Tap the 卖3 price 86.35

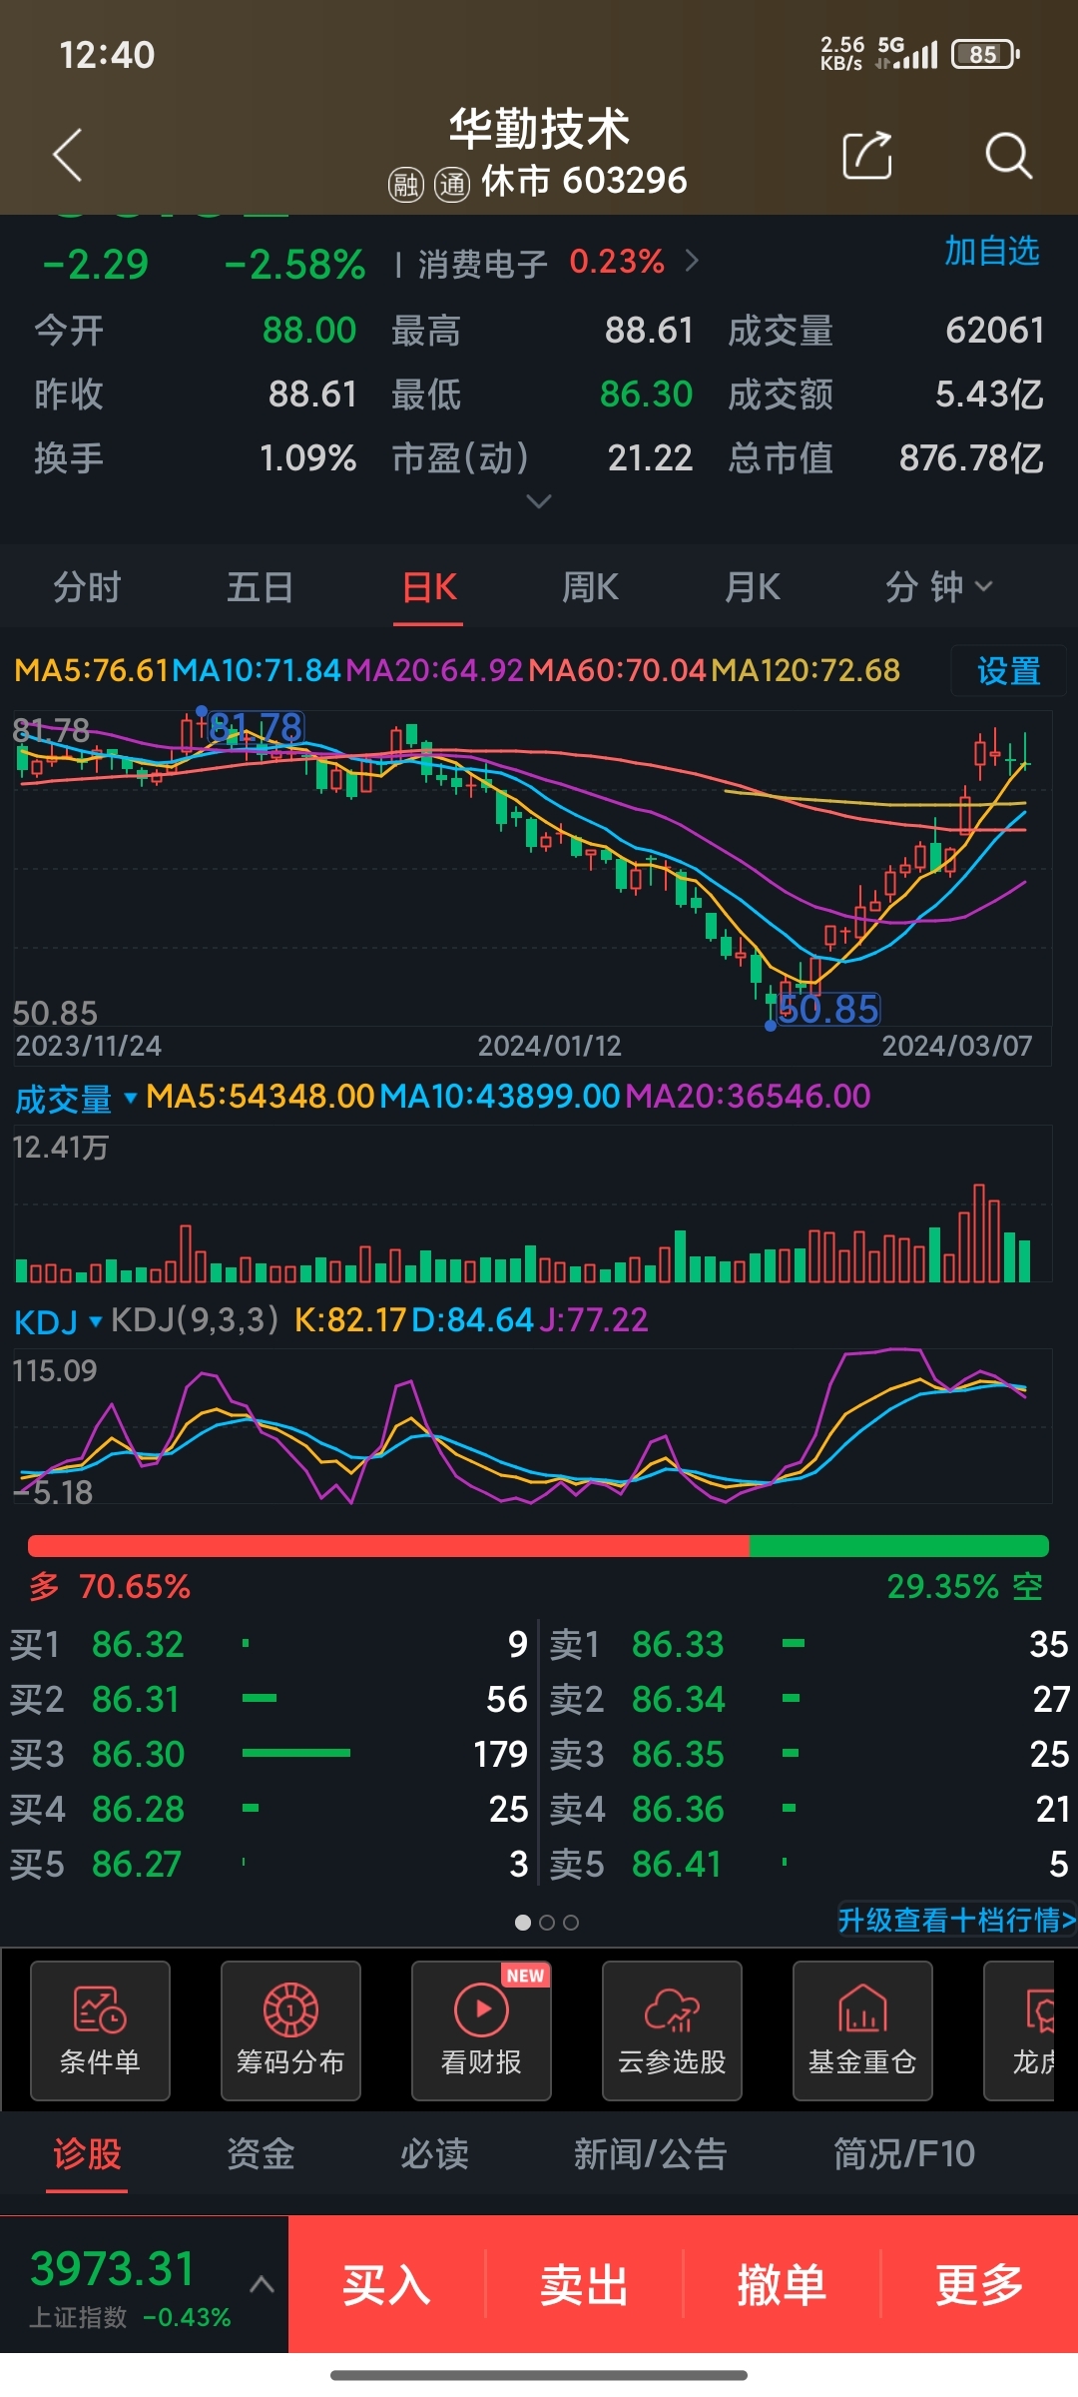[678, 1754]
